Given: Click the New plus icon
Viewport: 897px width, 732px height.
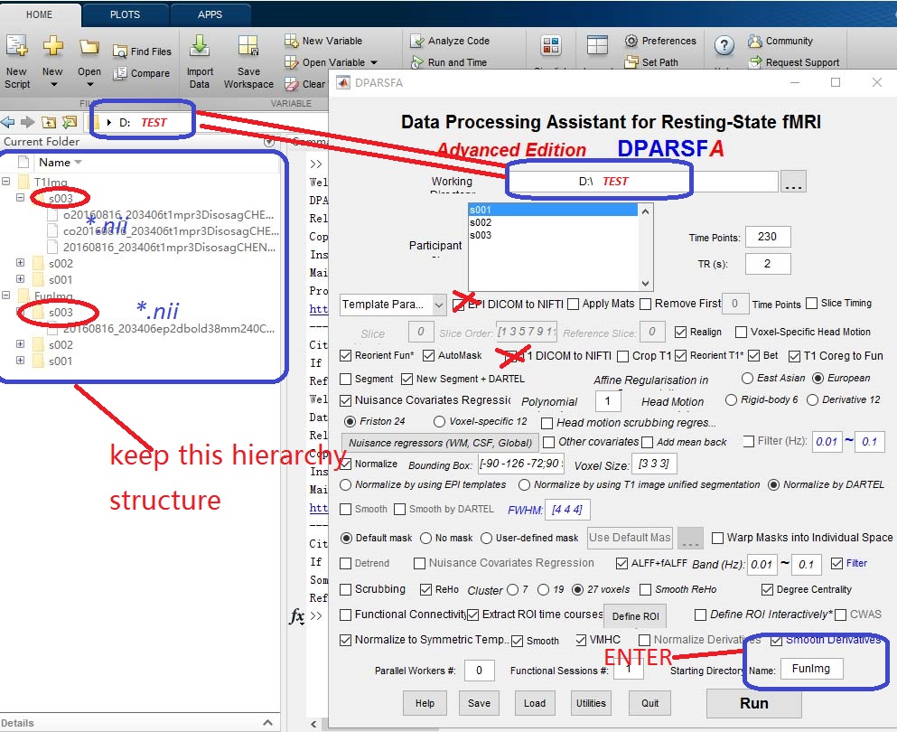Looking at the screenshot, I should click(x=52, y=46).
